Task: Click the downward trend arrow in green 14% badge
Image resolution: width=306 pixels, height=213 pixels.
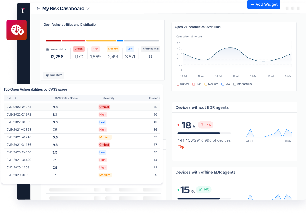Action: (x=199, y=190)
